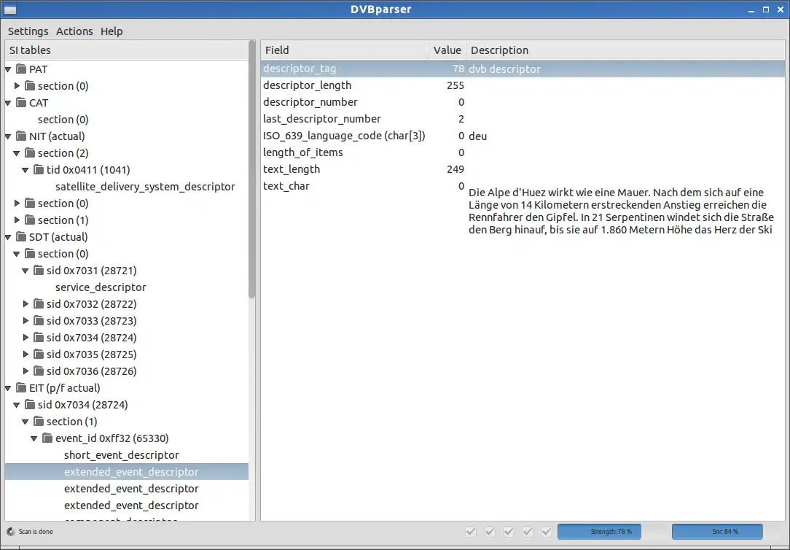The image size is (790, 550).
Task: Click the SI tables column header
Action: [x=127, y=50]
